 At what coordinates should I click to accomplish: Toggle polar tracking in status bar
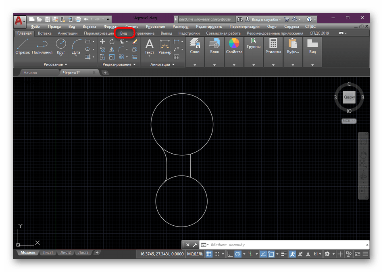tap(238, 254)
